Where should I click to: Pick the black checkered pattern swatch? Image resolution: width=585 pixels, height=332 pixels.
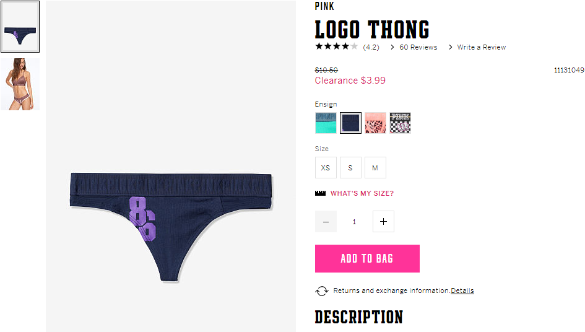(401, 123)
